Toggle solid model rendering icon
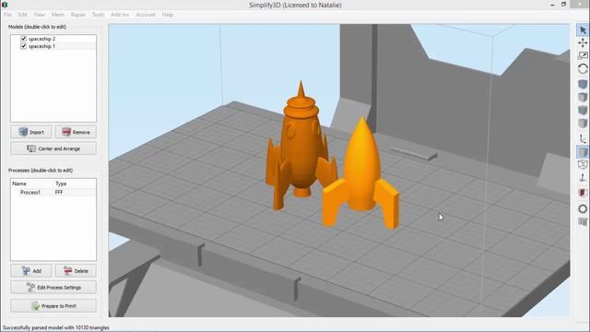The image size is (590, 332). point(583,152)
